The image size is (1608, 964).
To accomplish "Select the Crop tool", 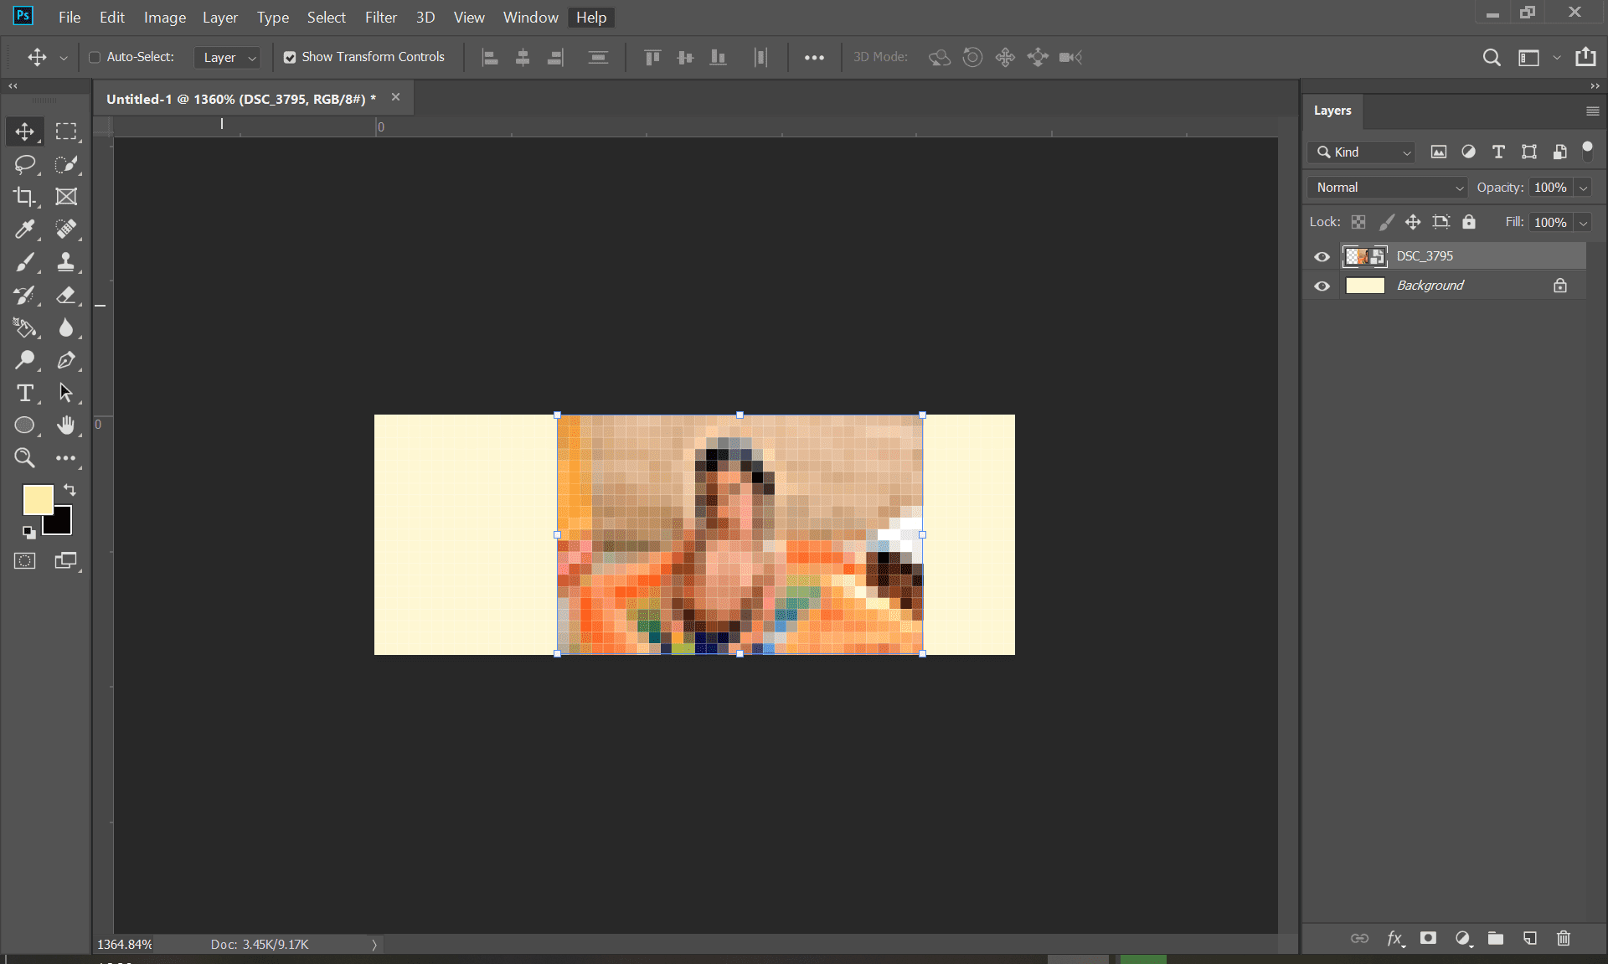I will point(24,197).
